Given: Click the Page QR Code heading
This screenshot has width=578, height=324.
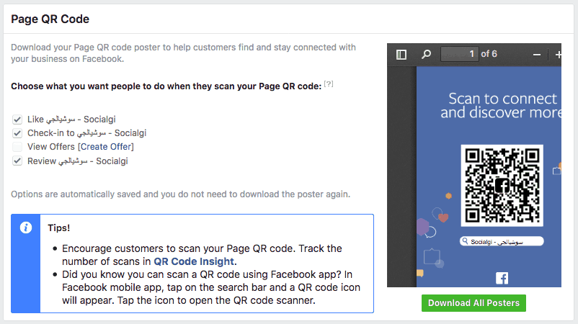Looking at the screenshot, I should (x=50, y=19).
